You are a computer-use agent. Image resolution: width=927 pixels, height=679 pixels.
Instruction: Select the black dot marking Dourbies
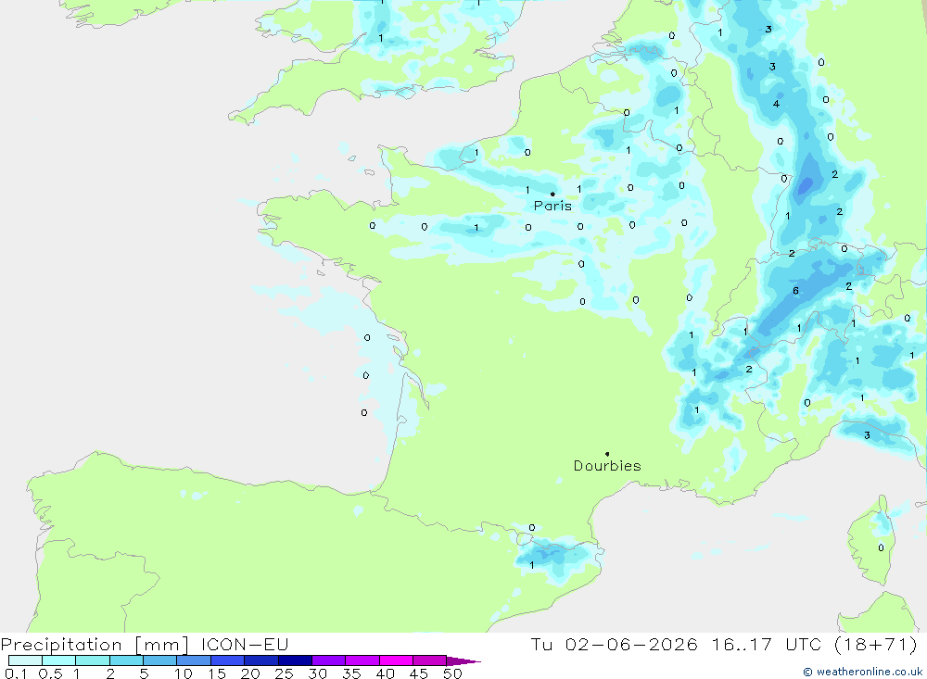pyautogui.click(x=607, y=454)
